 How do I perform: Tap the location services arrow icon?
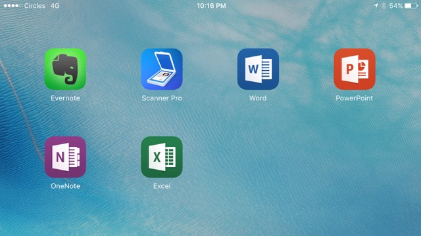[376, 6]
